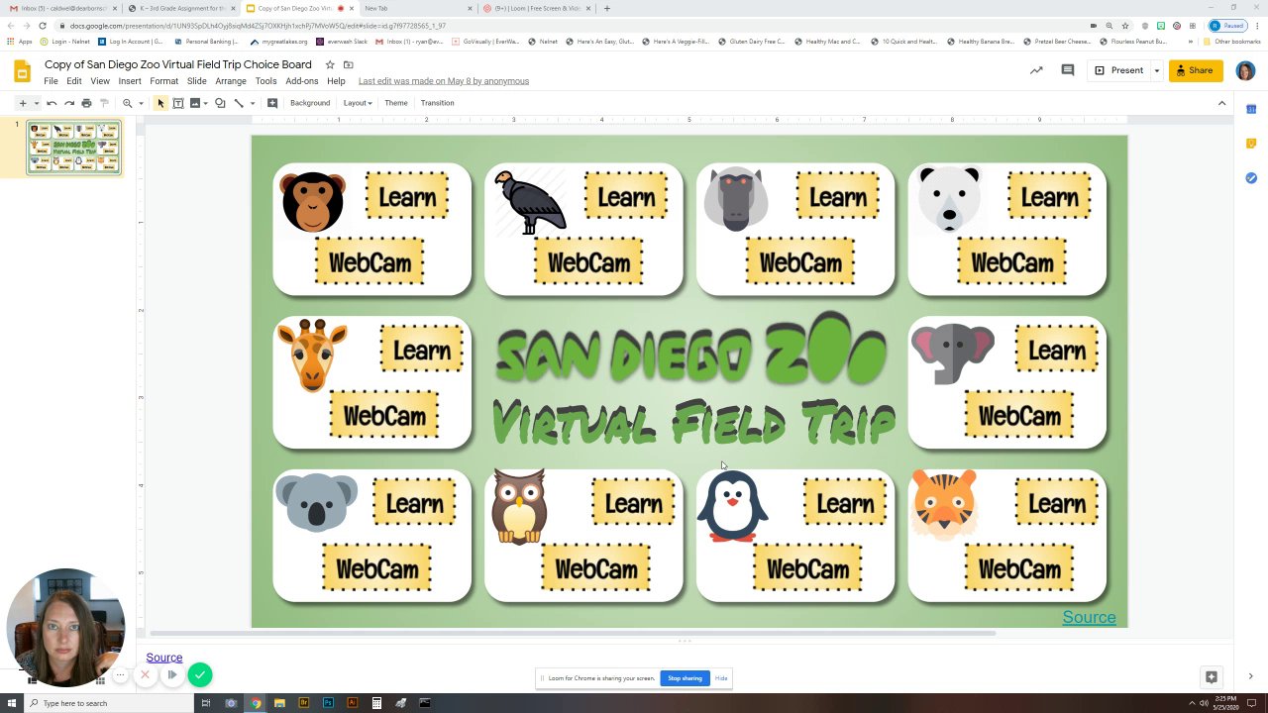
Task: Open the activity dashboard trend icon
Action: (1036, 70)
